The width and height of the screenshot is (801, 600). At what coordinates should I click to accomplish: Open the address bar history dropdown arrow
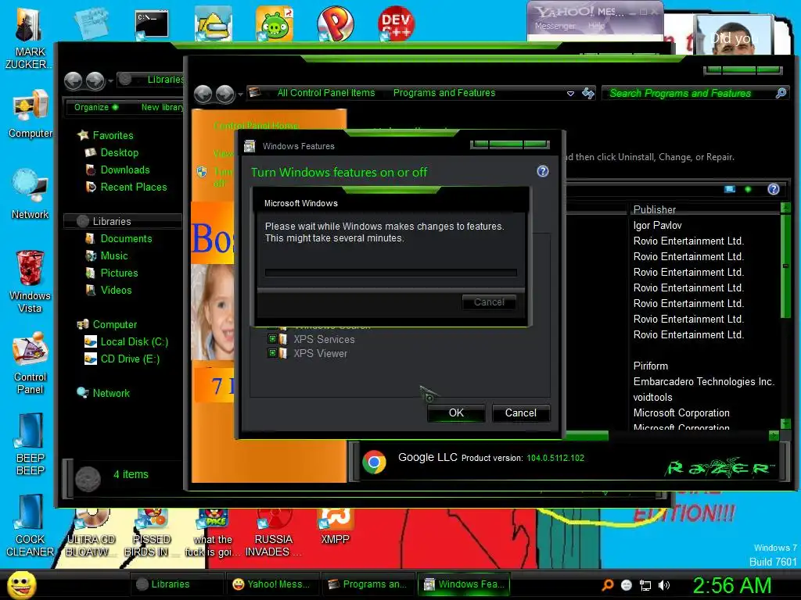tap(570, 94)
